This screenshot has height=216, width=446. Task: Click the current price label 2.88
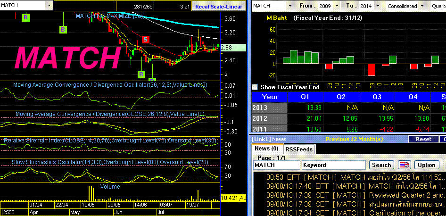tap(233, 48)
